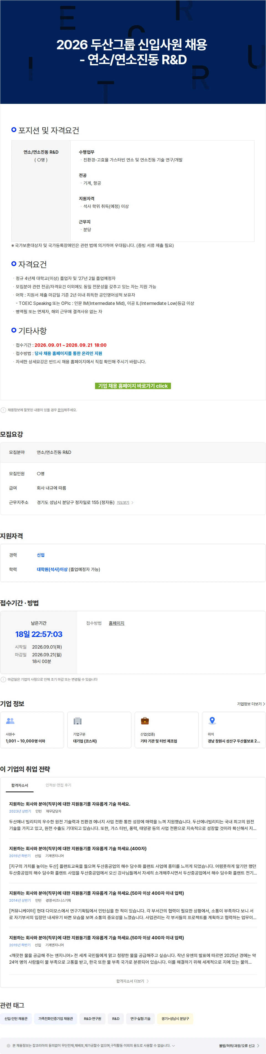The image size is (266, 1054).
Task: Click the info icon beside 채용정보에 잘못된 내용
Action: pos(3,410)
